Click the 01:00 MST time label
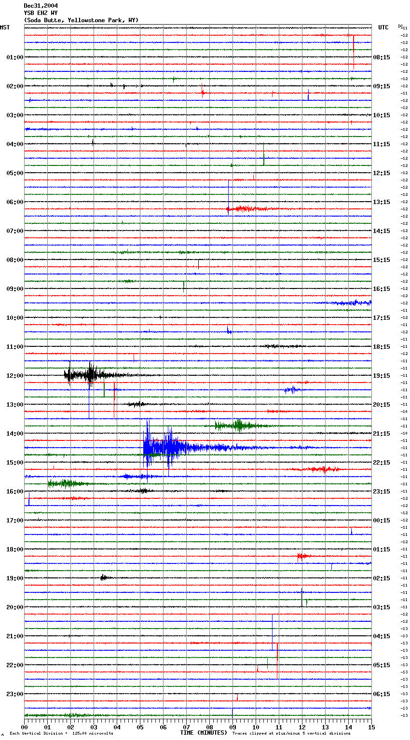 [x=14, y=57]
